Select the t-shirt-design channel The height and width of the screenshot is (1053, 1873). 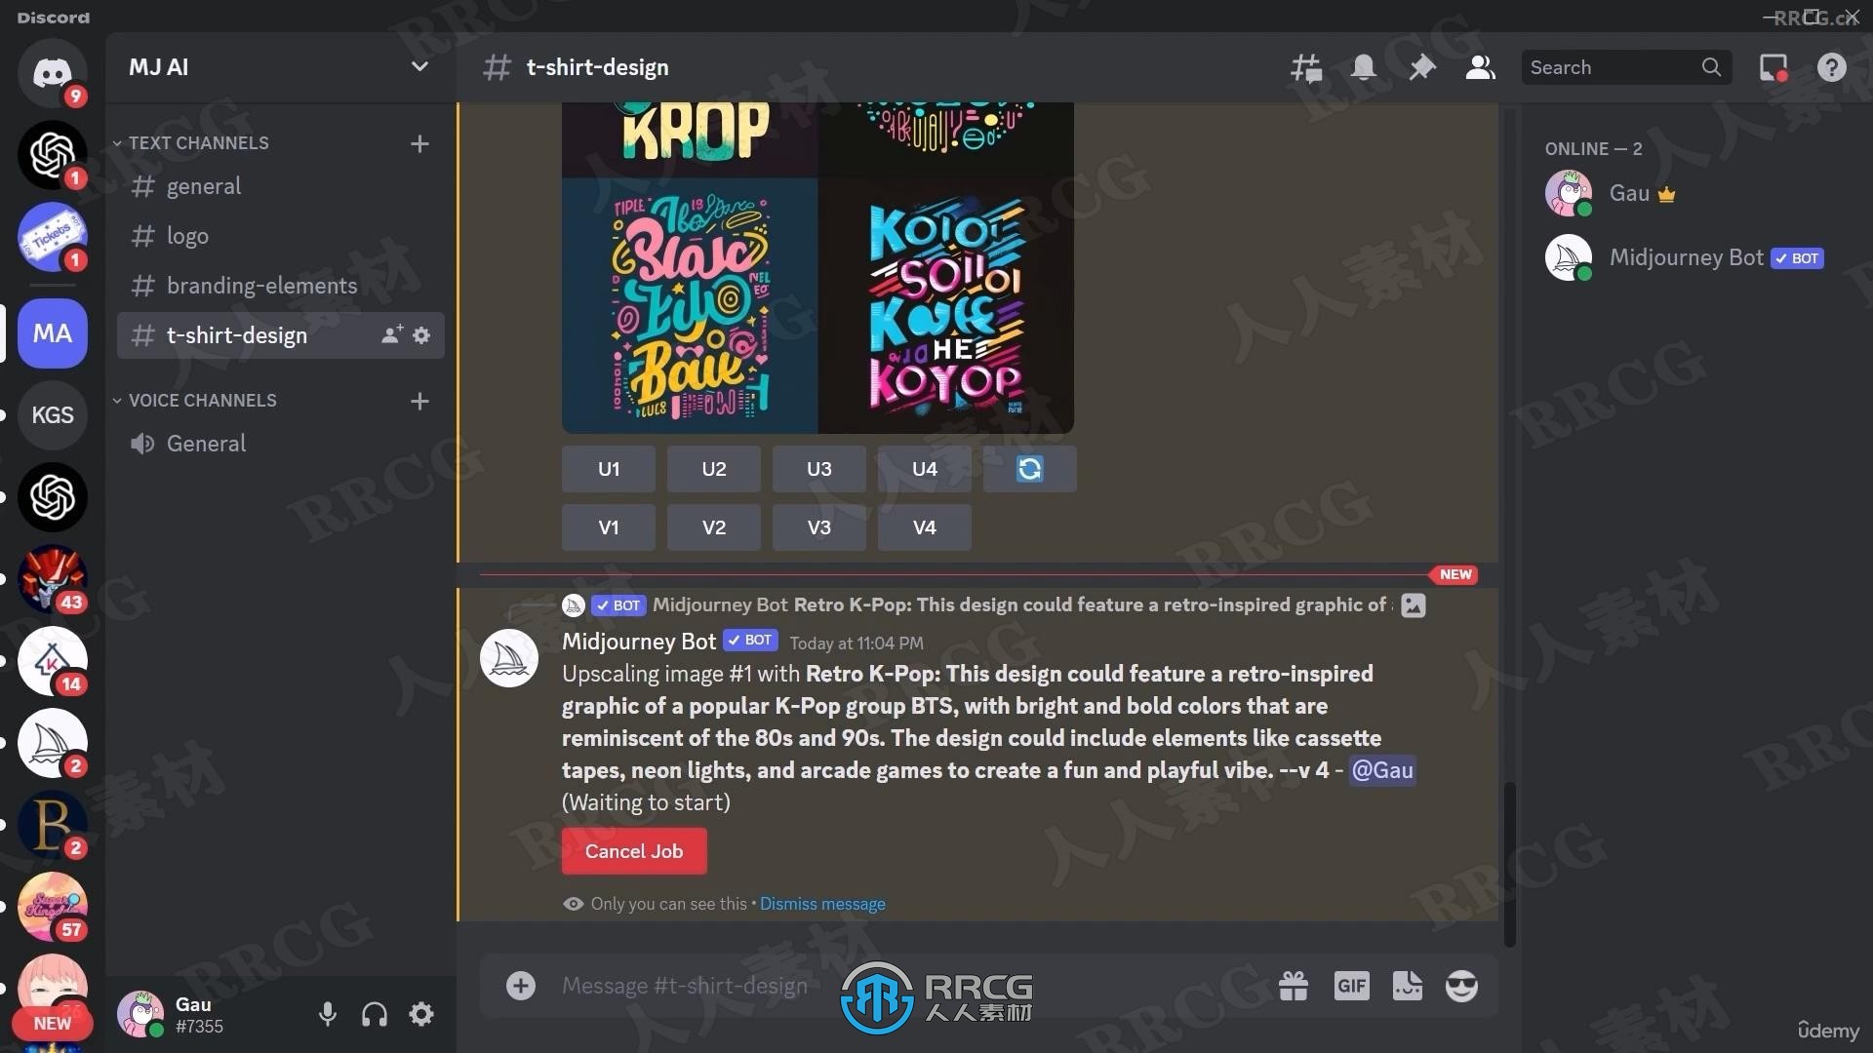(x=281, y=335)
